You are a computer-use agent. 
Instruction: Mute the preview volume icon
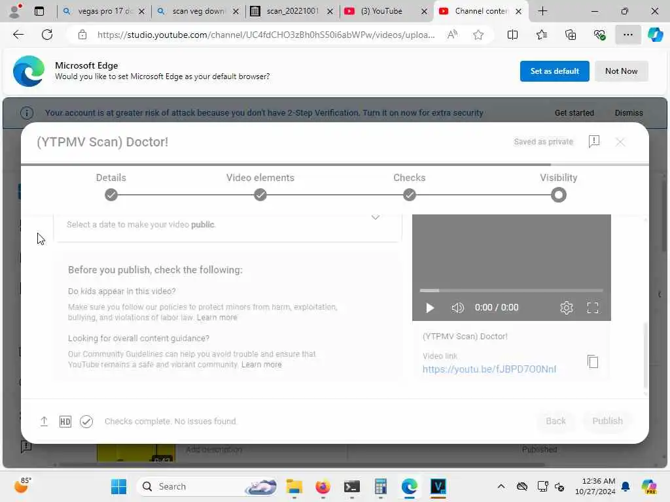point(457,308)
